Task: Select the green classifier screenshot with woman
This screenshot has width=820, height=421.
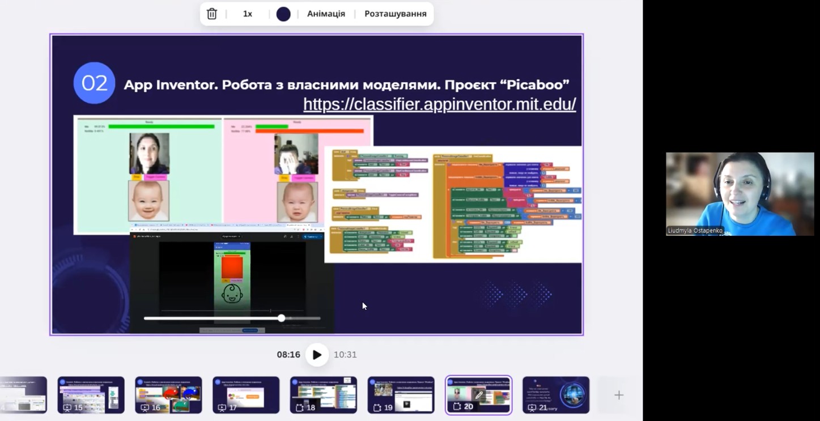Action: [148, 175]
